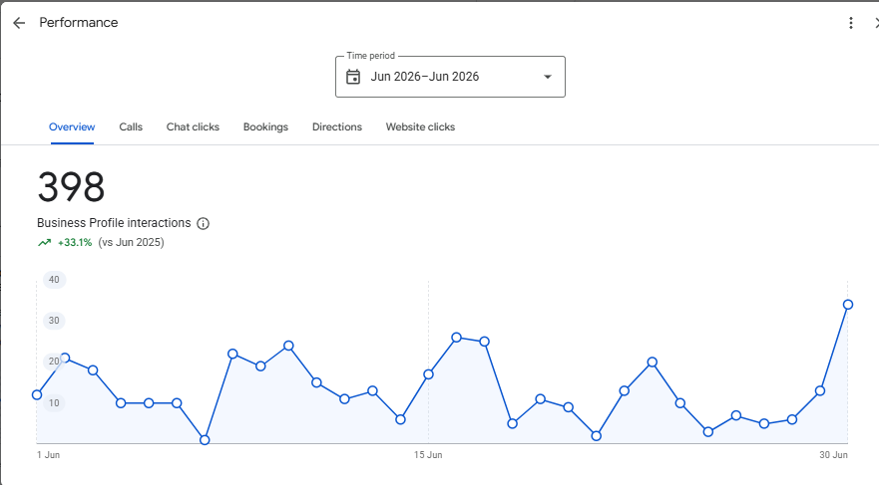Click the 30 y-axis label

(x=54, y=321)
